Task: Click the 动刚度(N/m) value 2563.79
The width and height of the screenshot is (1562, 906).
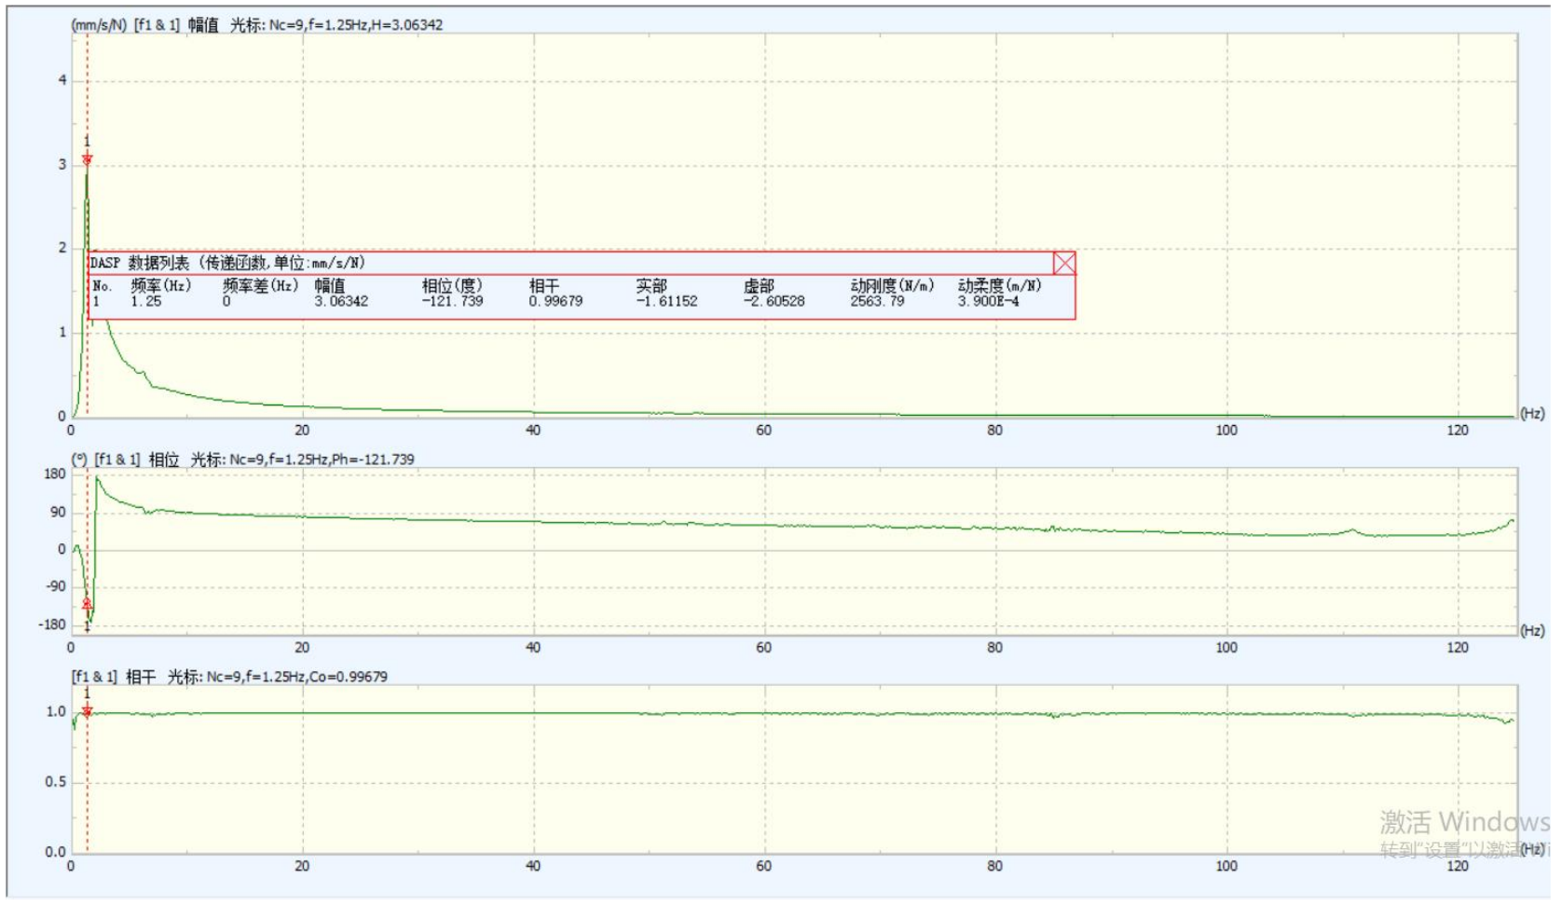Action: pos(877,301)
